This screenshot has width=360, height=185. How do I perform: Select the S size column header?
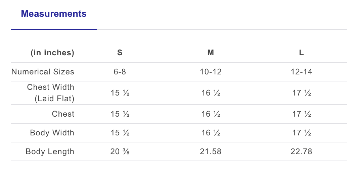pyautogui.click(x=120, y=53)
